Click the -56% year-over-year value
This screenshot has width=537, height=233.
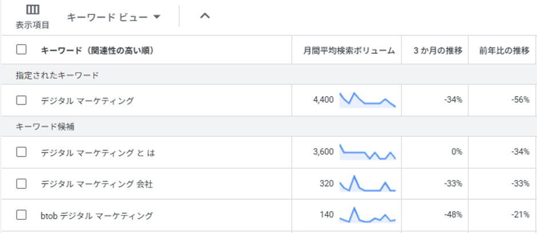520,101
